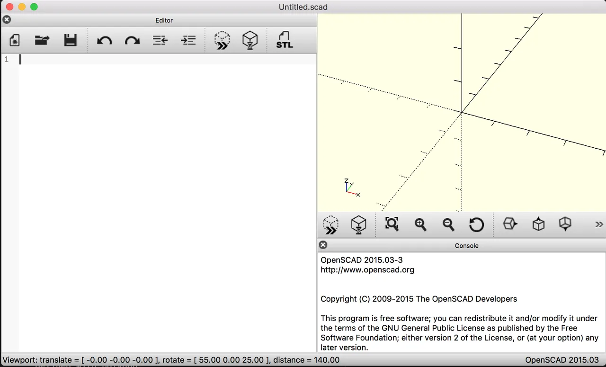The image size is (606, 367).
Task: Click the XYZ axis orientation indicator
Action: (x=352, y=188)
